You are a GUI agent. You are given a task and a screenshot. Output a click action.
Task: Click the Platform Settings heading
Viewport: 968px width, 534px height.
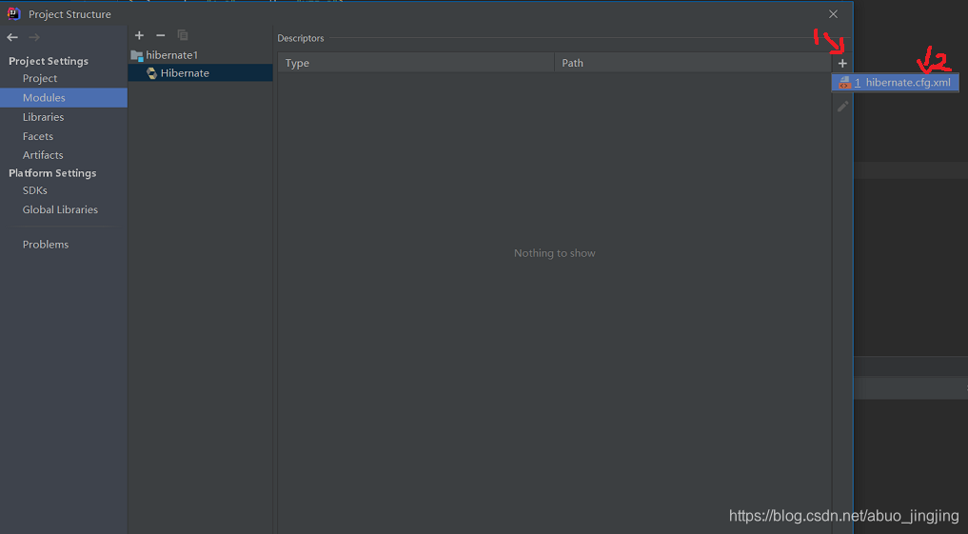point(52,173)
